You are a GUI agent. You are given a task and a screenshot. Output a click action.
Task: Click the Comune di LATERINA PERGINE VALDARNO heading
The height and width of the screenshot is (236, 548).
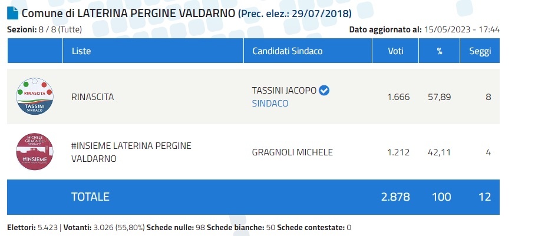pos(128,14)
